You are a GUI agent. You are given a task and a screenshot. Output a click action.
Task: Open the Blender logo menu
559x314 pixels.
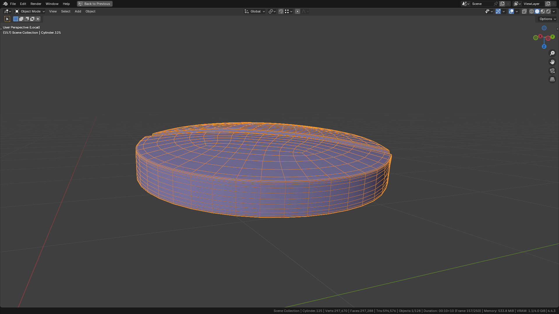[x=5, y=4]
